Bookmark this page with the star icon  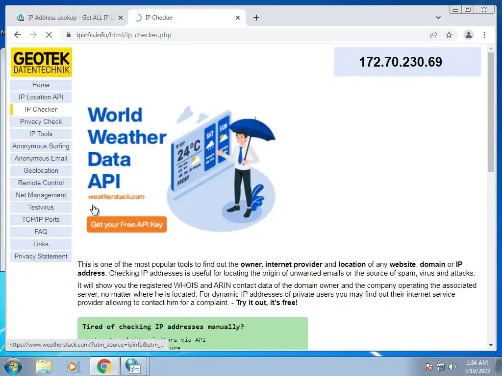pos(449,35)
